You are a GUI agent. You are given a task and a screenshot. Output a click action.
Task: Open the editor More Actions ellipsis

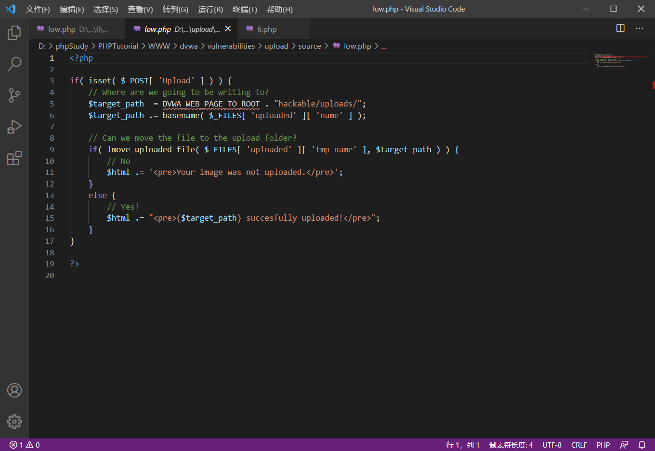coord(639,28)
